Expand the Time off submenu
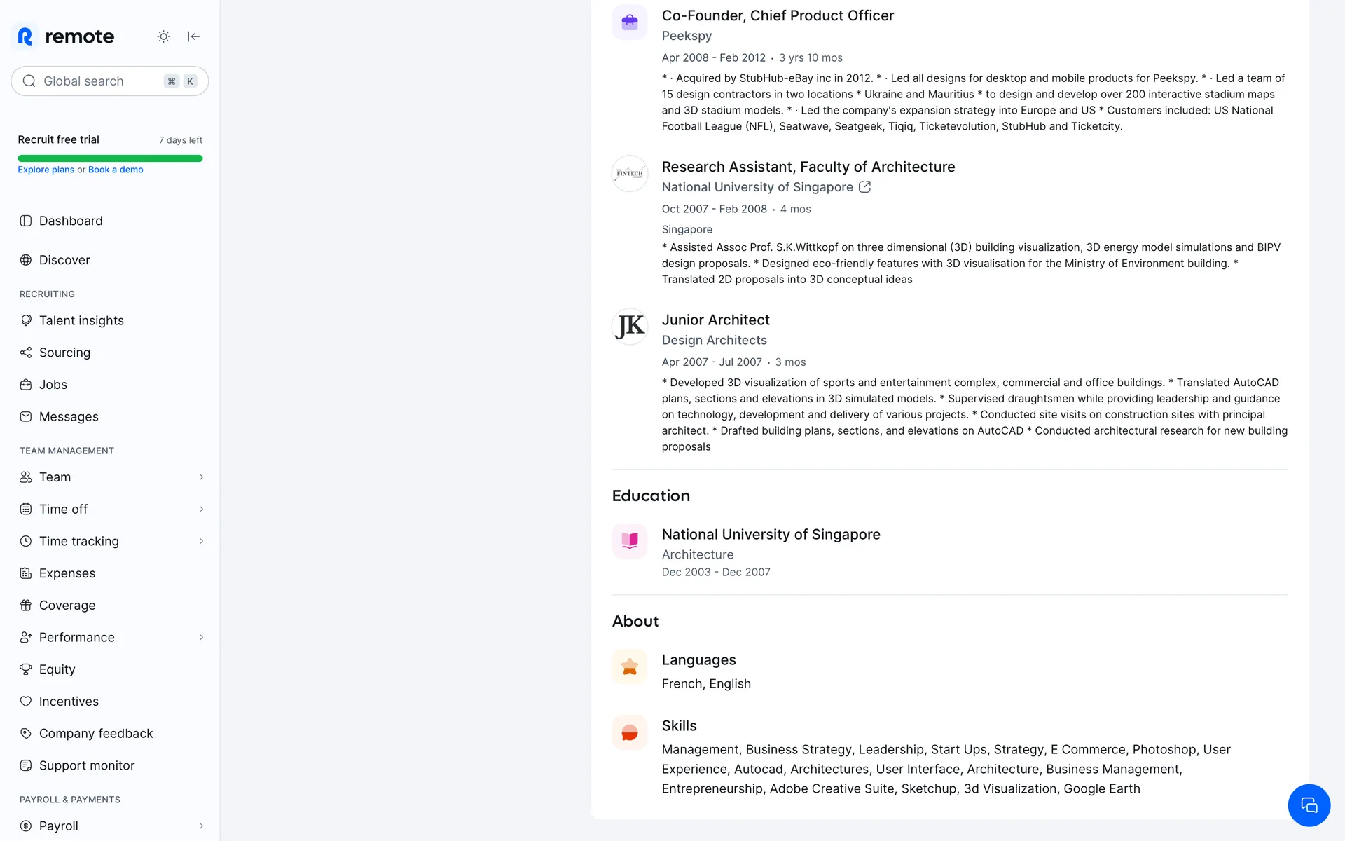The width and height of the screenshot is (1345, 841). (201, 510)
